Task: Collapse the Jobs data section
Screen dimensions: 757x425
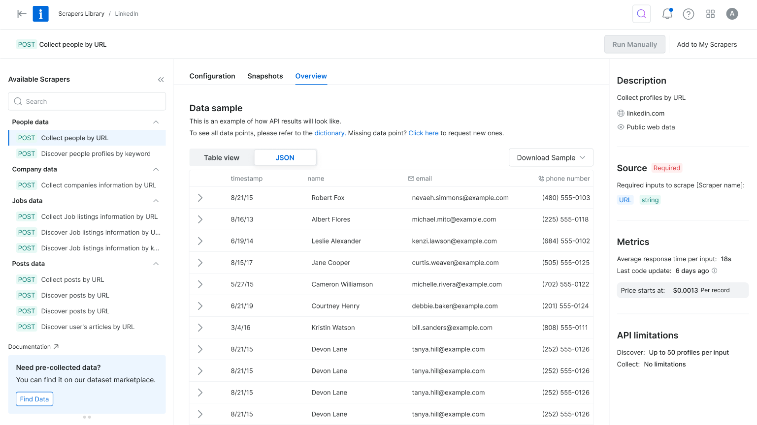Action: click(156, 201)
